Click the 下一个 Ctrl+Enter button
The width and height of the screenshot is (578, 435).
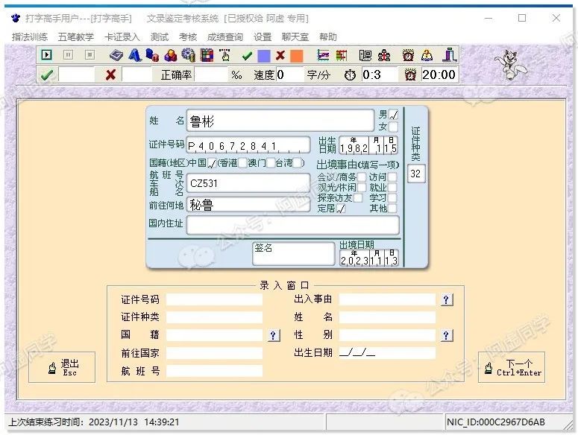point(512,367)
